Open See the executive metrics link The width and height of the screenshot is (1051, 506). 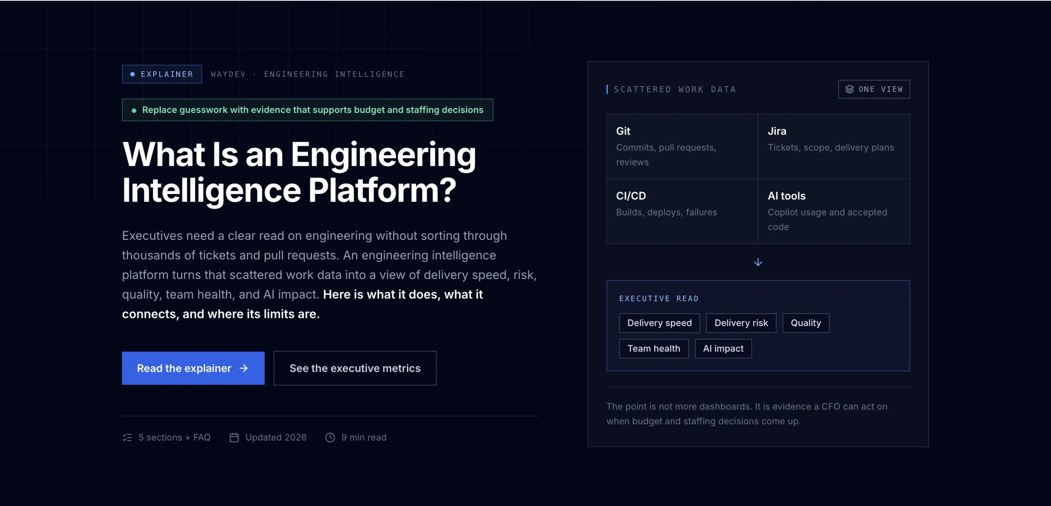[355, 368]
